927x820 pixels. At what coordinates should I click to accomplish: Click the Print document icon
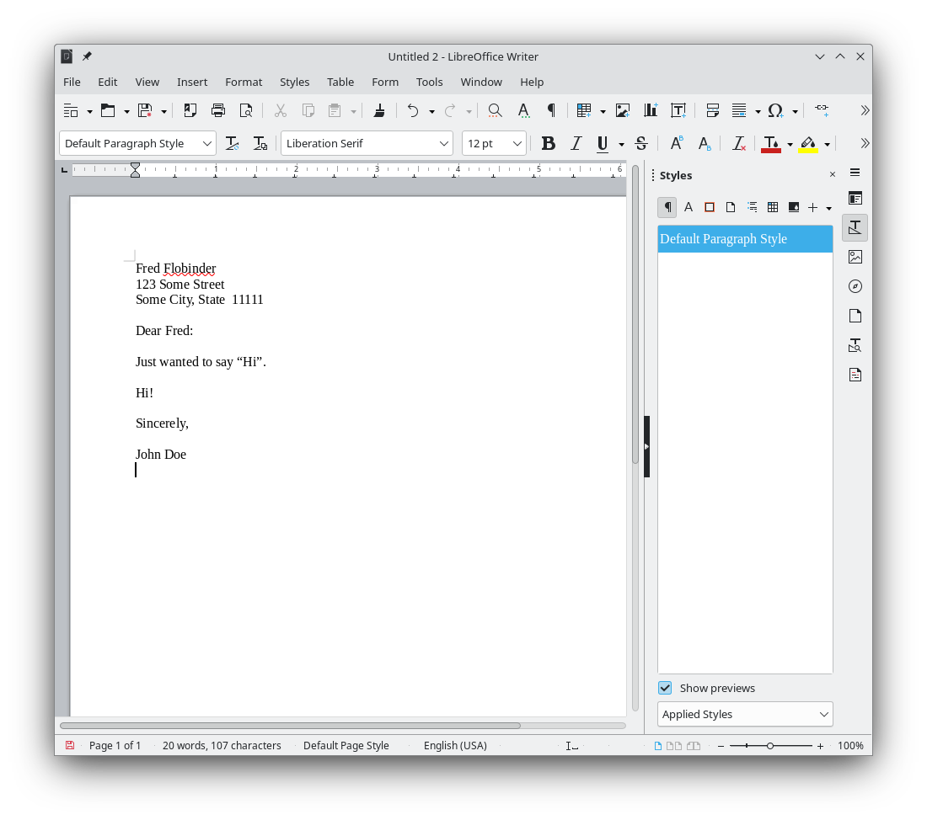(x=218, y=110)
